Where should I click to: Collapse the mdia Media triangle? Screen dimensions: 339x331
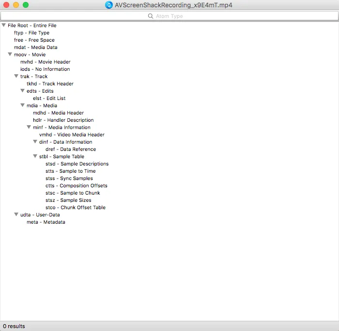(23, 105)
